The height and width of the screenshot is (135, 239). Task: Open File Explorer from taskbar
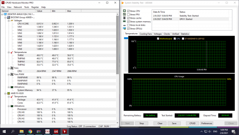coord(22,131)
